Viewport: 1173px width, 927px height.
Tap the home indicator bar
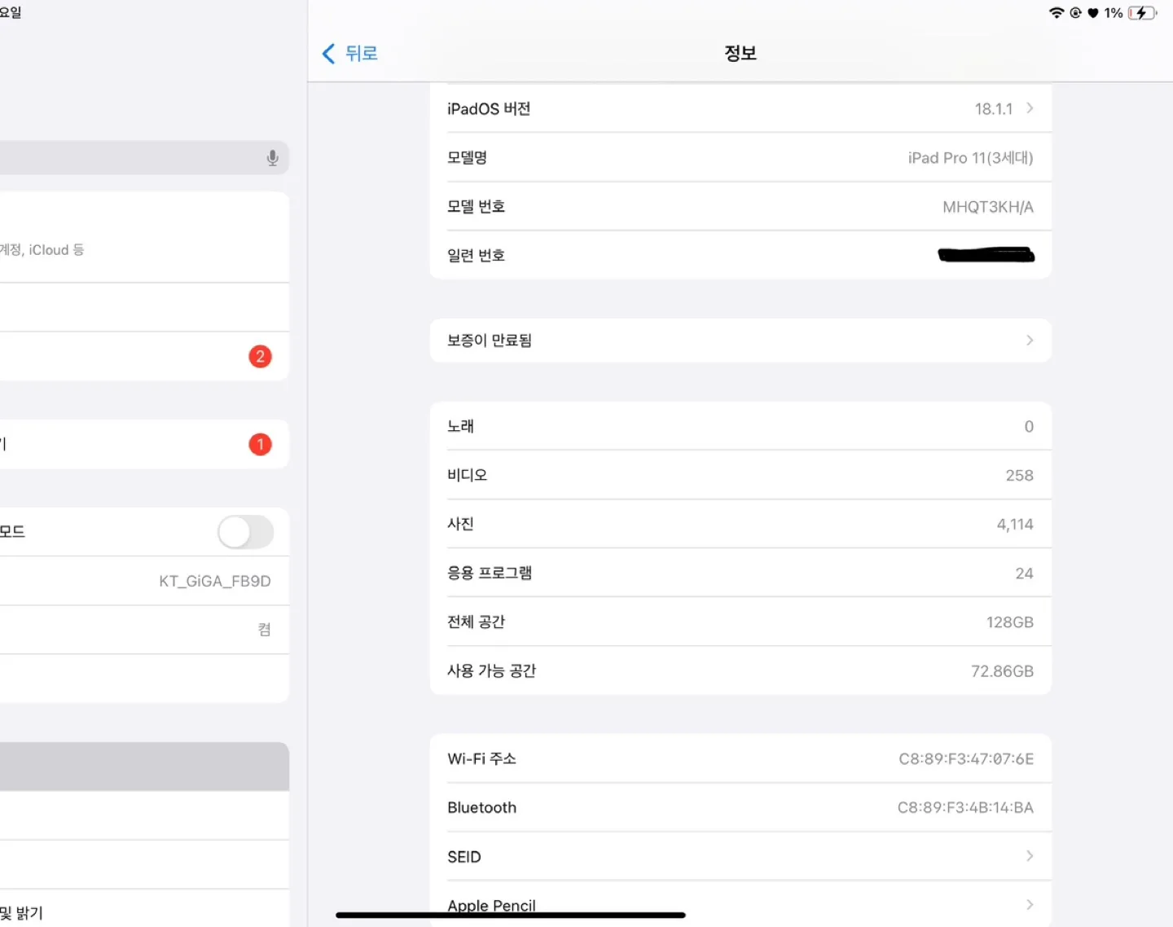(511, 916)
